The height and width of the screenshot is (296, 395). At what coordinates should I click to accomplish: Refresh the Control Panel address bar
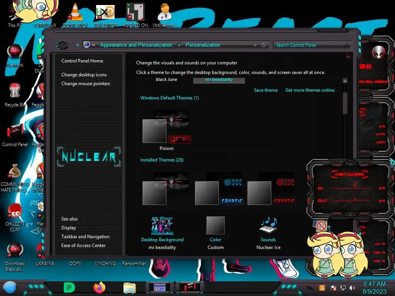coord(263,45)
